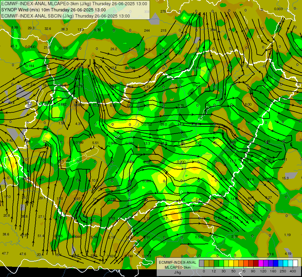Click the dark red legend swatch

coord(256,263)
